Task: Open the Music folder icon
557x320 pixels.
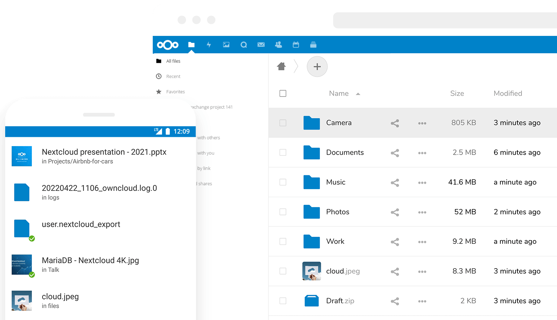Action: pos(312,182)
